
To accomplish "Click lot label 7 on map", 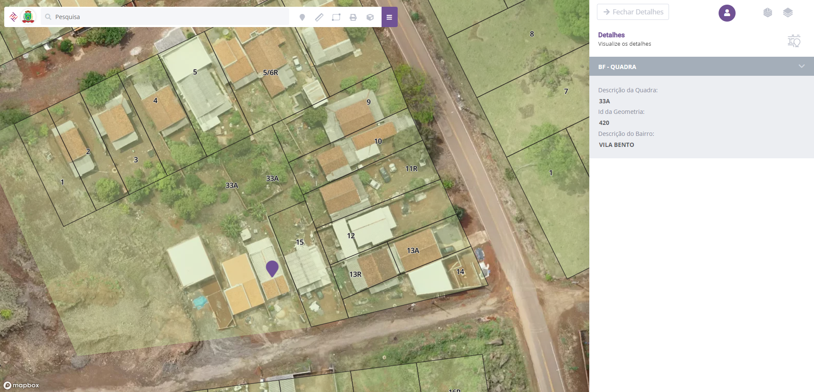I will 566,91.
